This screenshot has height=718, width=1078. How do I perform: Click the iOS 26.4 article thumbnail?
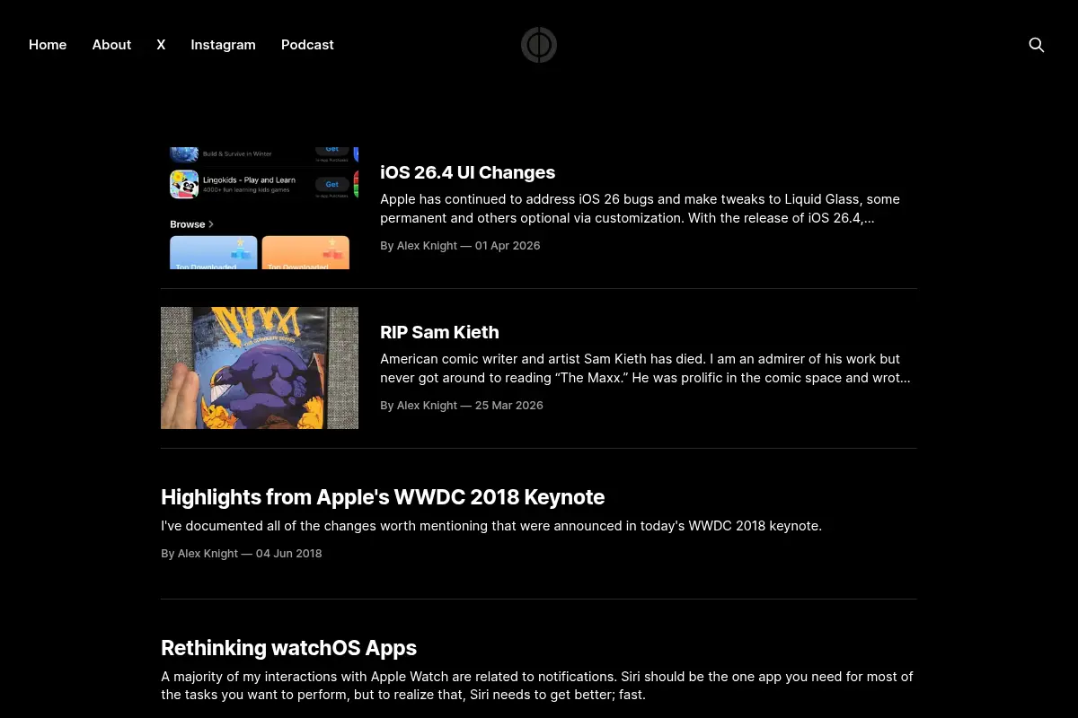260,208
